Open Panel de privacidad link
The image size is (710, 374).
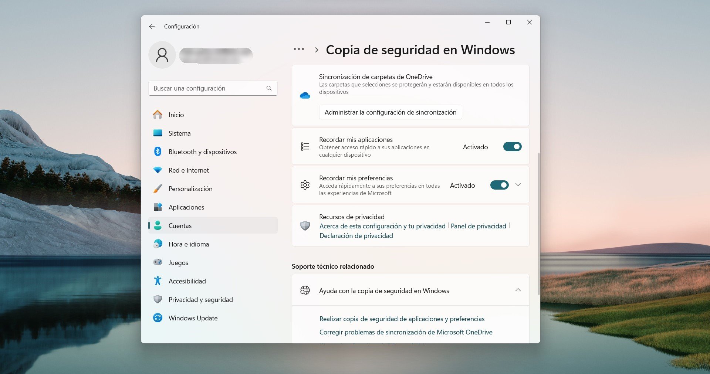(478, 226)
